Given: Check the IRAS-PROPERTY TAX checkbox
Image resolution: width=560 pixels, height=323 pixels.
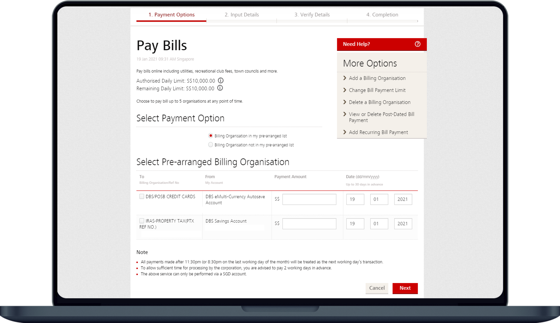Looking at the screenshot, I should click(x=142, y=221).
